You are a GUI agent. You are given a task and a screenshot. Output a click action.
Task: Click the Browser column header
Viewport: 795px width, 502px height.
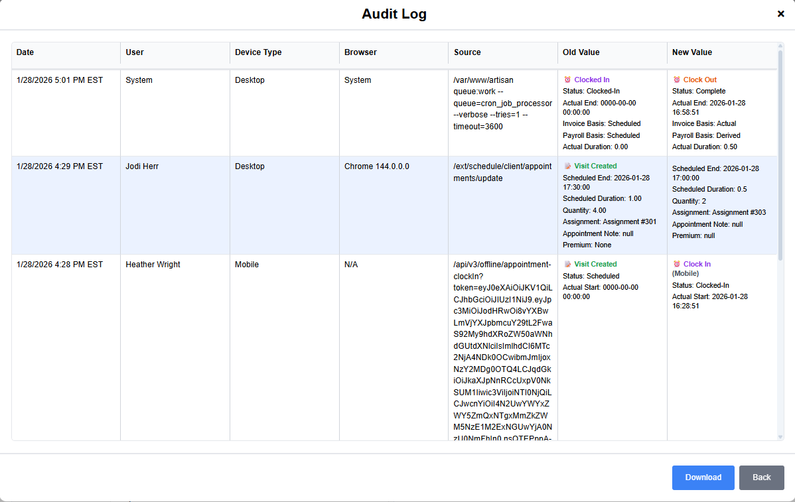(360, 52)
